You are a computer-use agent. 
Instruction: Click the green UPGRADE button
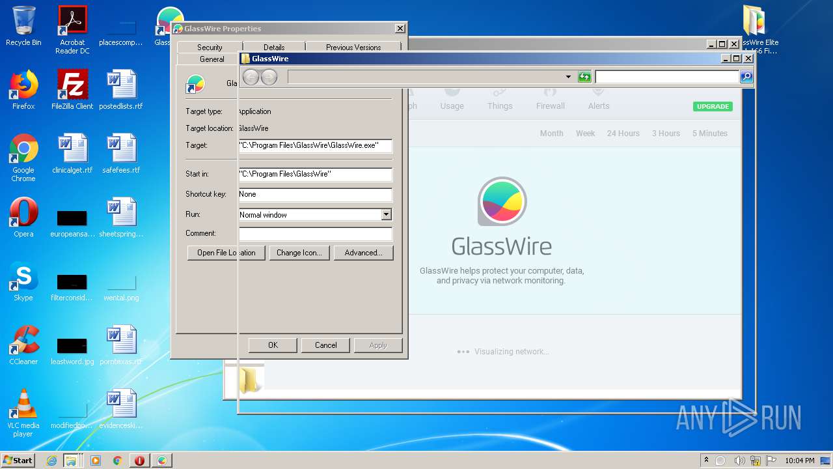tap(713, 106)
